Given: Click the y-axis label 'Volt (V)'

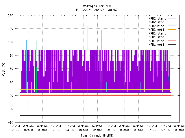Looking at the screenshot, I should click(3, 69).
